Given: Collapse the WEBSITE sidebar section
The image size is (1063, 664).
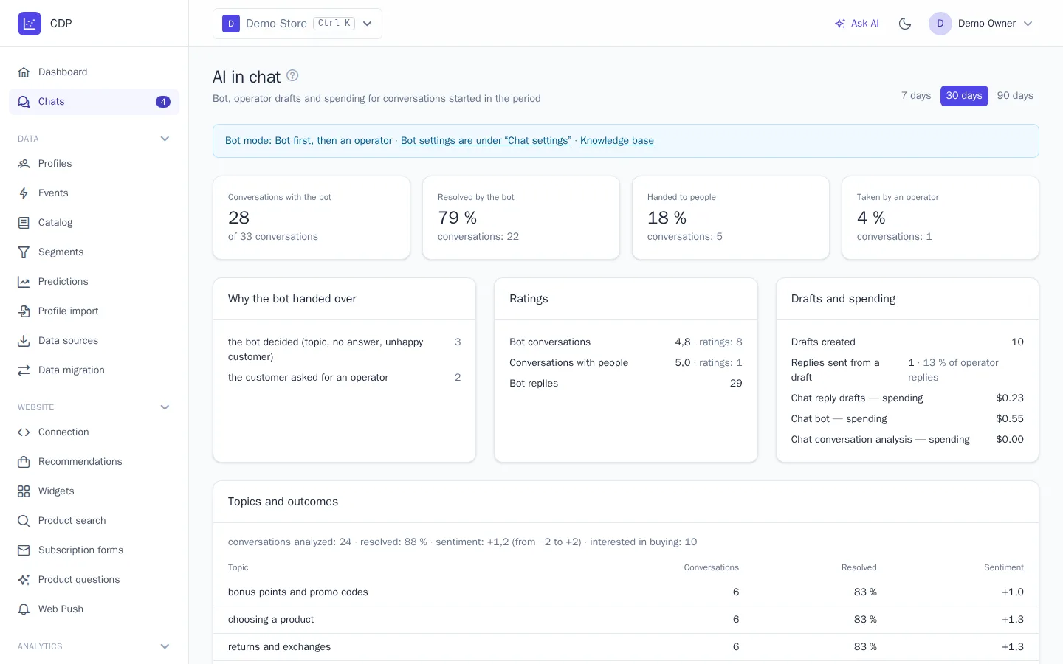Looking at the screenshot, I should 165,407.
